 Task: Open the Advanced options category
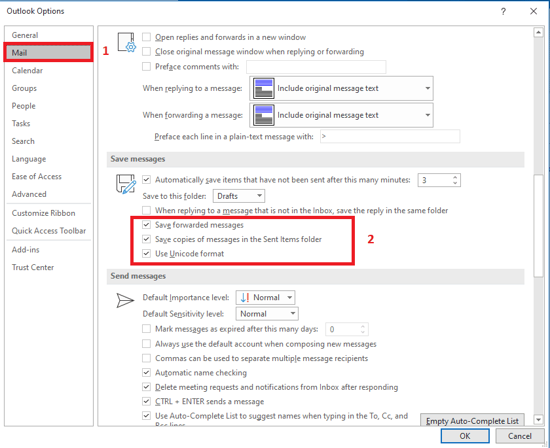(x=48, y=194)
